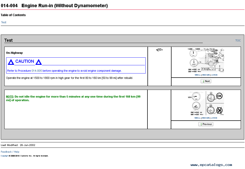Open the Feedback / Help link
The width and height of the screenshot is (245, 169).
[10, 152]
